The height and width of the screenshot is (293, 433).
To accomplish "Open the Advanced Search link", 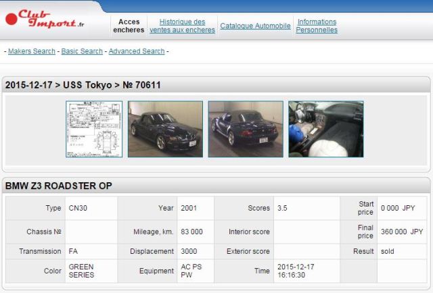I will 137,51.
